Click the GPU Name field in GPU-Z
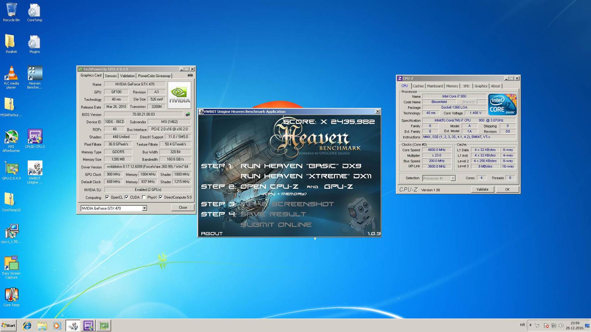 pos(135,84)
